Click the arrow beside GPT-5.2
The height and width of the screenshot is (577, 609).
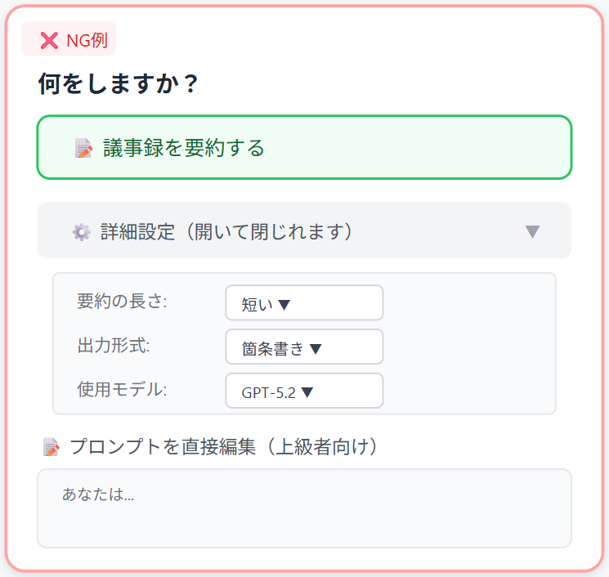tap(307, 392)
